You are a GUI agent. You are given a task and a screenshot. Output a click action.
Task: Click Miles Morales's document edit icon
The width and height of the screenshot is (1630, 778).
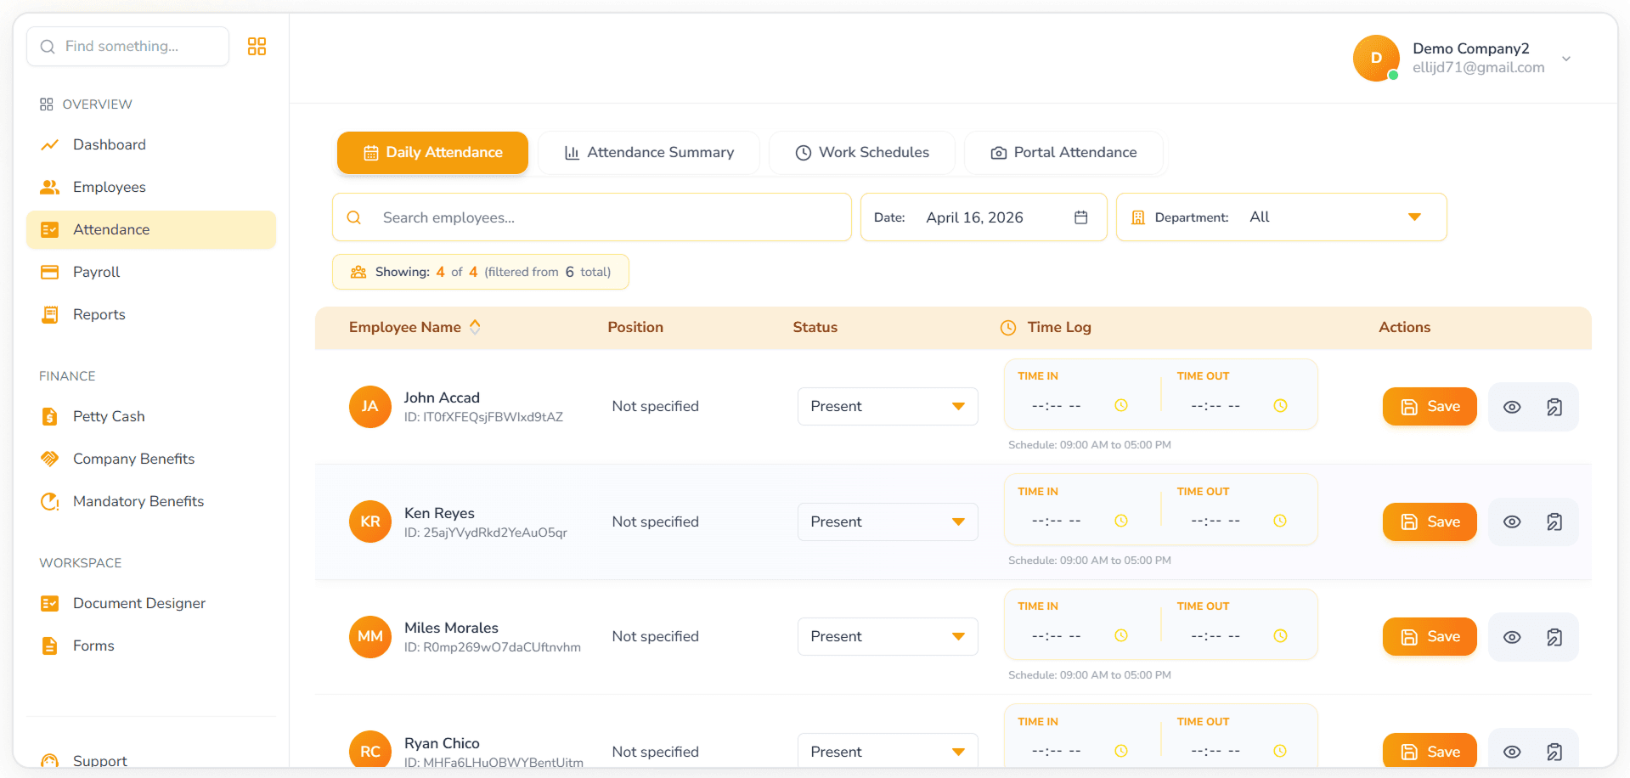(1554, 637)
